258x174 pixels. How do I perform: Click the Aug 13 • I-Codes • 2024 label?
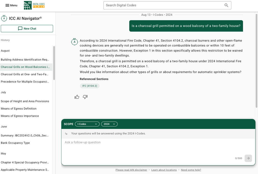tap(157, 15)
